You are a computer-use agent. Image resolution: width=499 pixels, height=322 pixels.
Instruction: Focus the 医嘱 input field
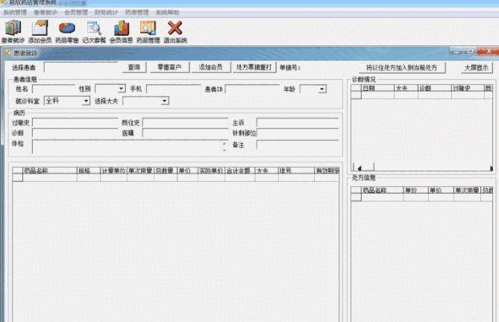pyautogui.click(x=185, y=133)
